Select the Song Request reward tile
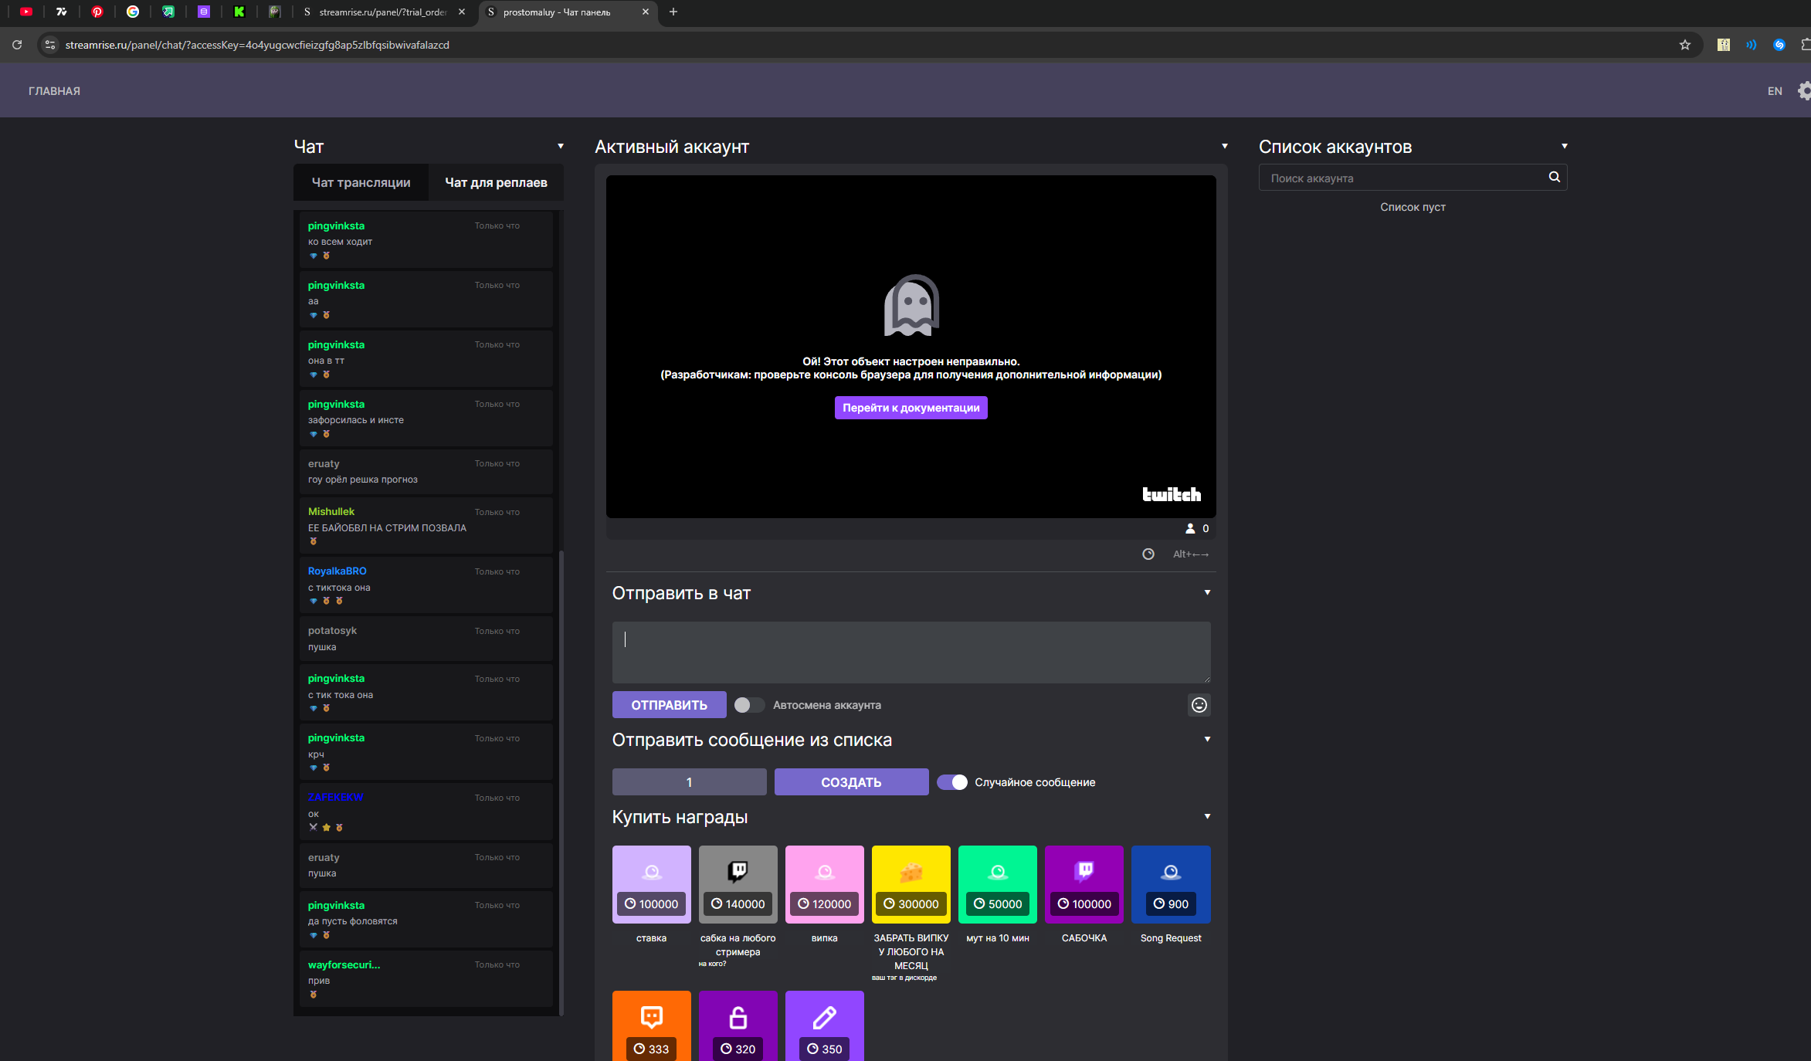 [x=1171, y=884]
